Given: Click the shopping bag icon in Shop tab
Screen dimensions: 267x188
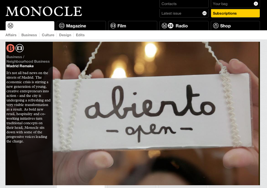Looking at the screenshot, I should 216,26.
